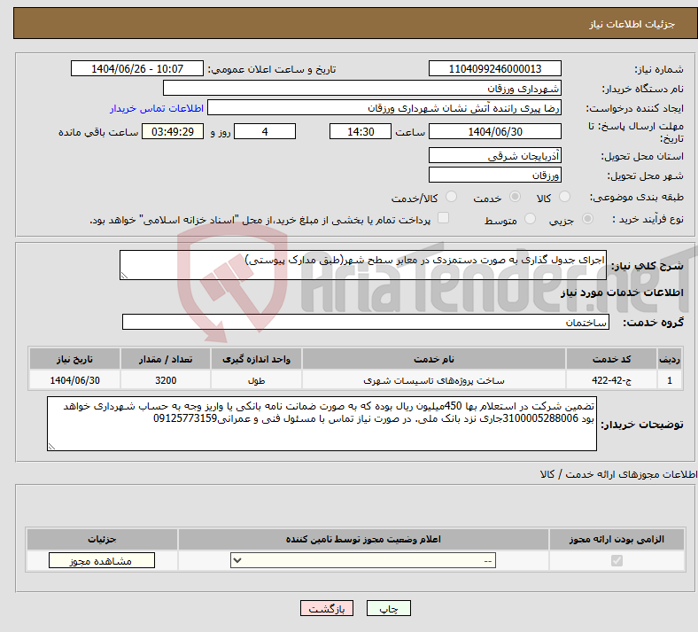
Task: Click the بازگشت back button
Action: click(327, 608)
